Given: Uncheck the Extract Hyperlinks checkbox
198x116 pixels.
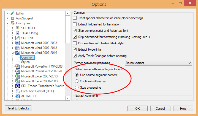Looking at the screenshot, I should click(75, 50).
